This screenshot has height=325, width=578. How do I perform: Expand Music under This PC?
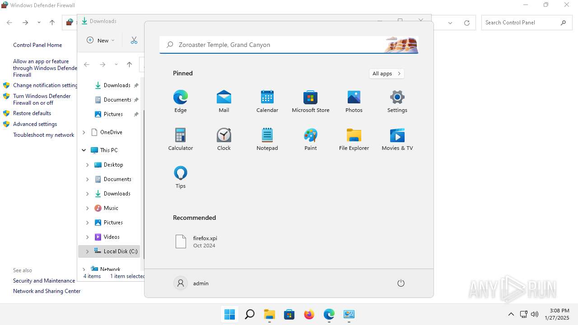click(87, 208)
